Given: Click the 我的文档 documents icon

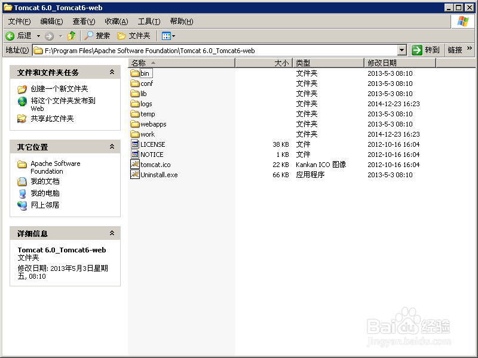Looking at the screenshot, I should coord(22,181).
